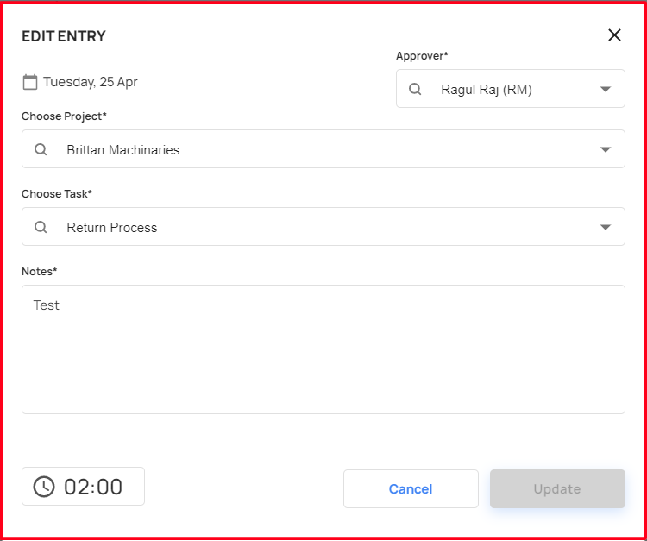Open the Choose Task dropdown arrow
647x541 pixels.
(x=605, y=227)
